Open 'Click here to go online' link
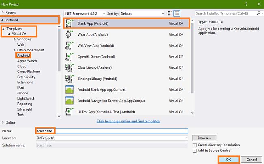 coord(128,121)
